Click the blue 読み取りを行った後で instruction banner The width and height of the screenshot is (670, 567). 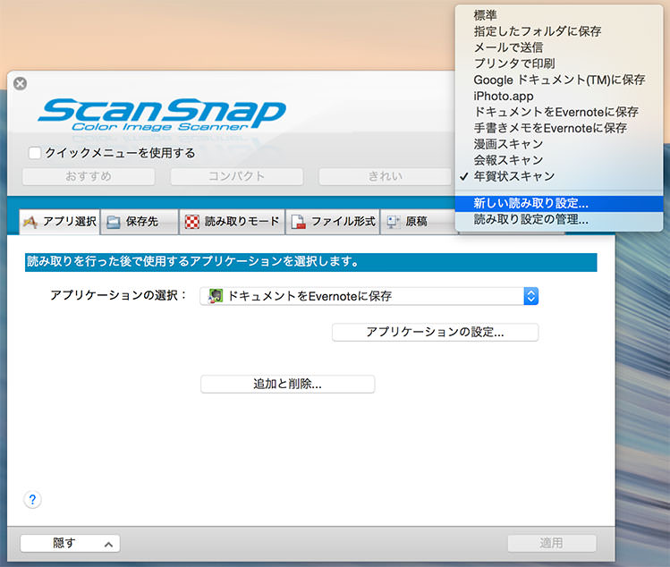tap(311, 261)
